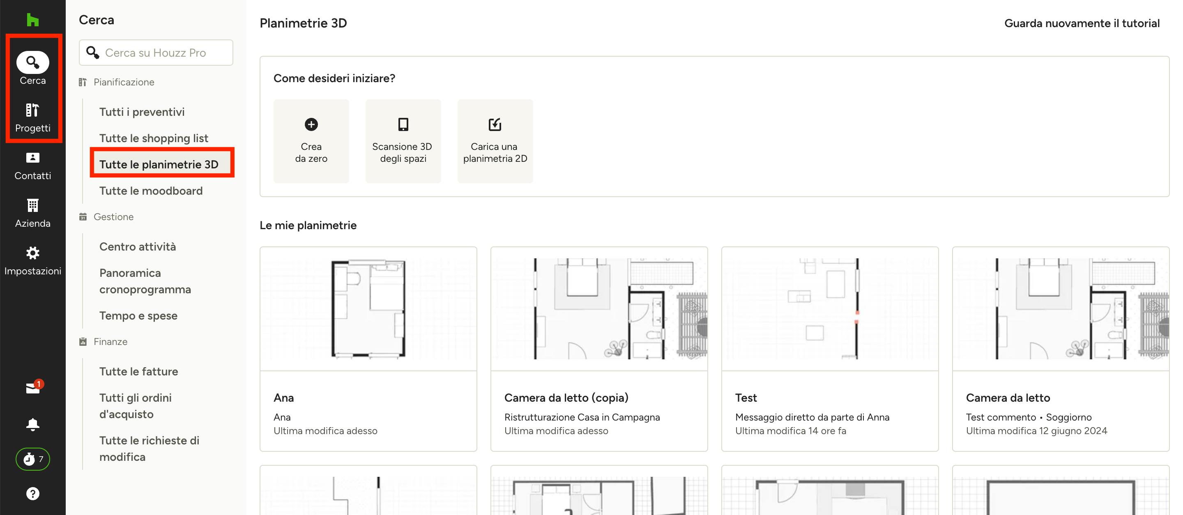Open Tutti gli ordini d'acquisto
This screenshot has width=1183, height=515.
click(x=136, y=406)
